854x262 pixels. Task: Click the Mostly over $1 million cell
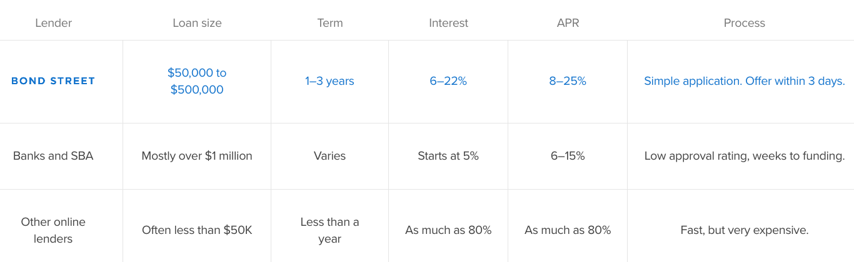[x=197, y=156]
